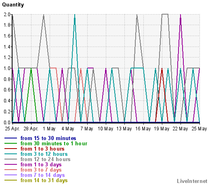Click the gray legend line swatch

pos(10,159)
